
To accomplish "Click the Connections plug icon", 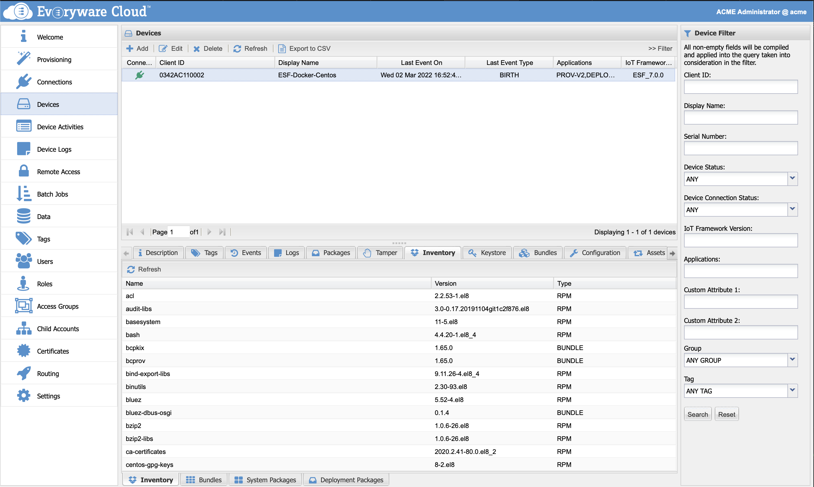I will [x=23, y=81].
